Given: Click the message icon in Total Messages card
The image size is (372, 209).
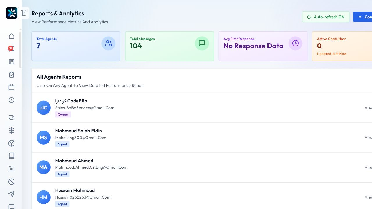Looking at the screenshot, I should (202, 43).
